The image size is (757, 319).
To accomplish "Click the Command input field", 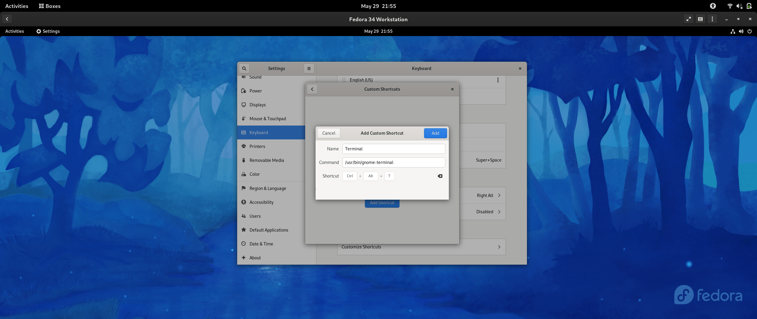I will (x=394, y=162).
